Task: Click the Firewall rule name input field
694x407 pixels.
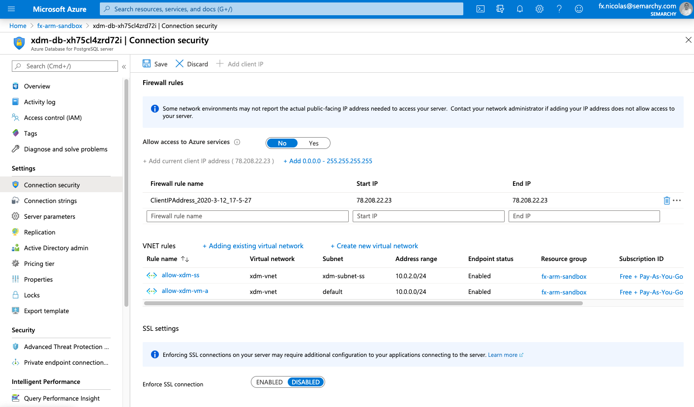Action: [x=247, y=216]
